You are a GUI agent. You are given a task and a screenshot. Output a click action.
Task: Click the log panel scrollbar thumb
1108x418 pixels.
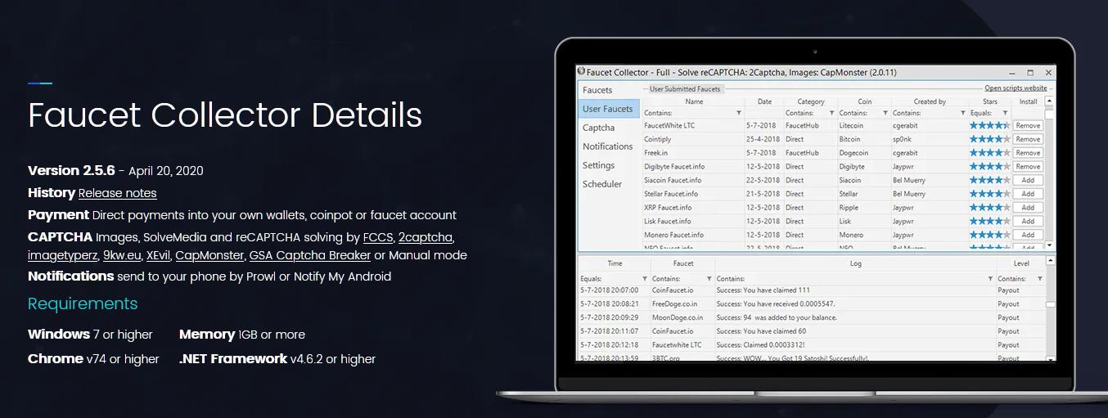coord(1051,304)
